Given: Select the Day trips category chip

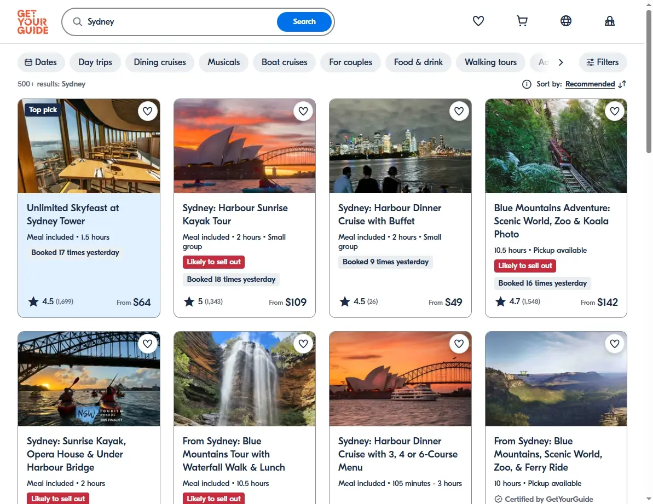Looking at the screenshot, I should pos(95,62).
